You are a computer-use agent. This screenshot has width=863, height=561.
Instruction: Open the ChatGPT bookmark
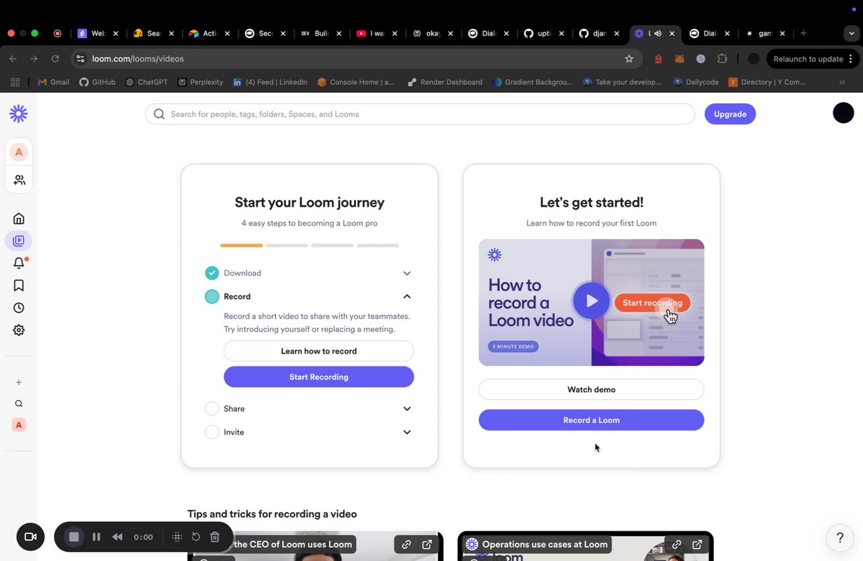(x=146, y=82)
